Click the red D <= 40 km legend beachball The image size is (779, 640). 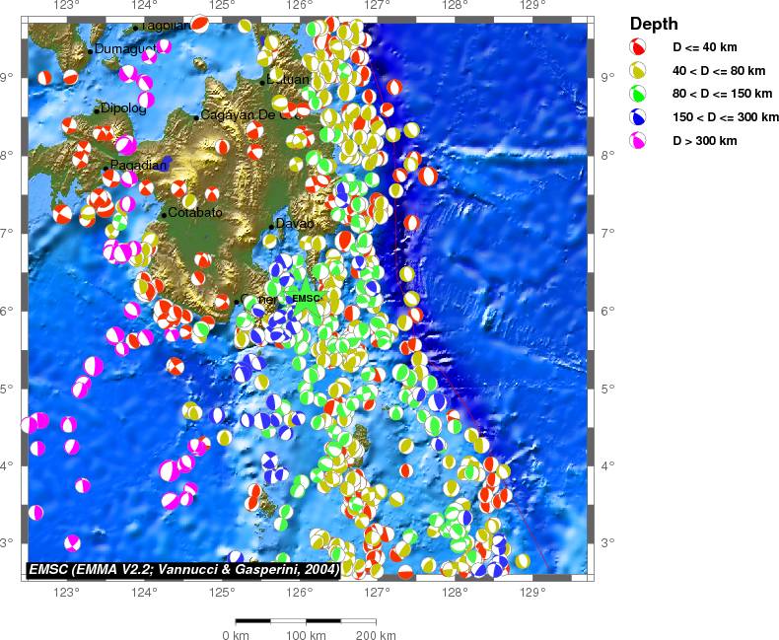[638, 47]
